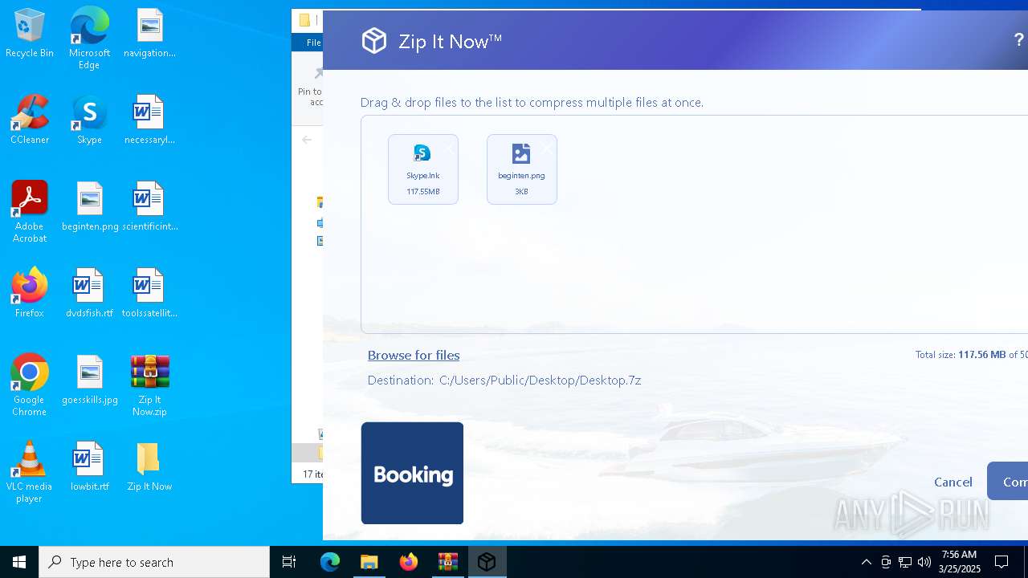This screenshot has width=1028, height=578.
Task: Open the VLC media player shortcut
Action: tap(30, 471)
